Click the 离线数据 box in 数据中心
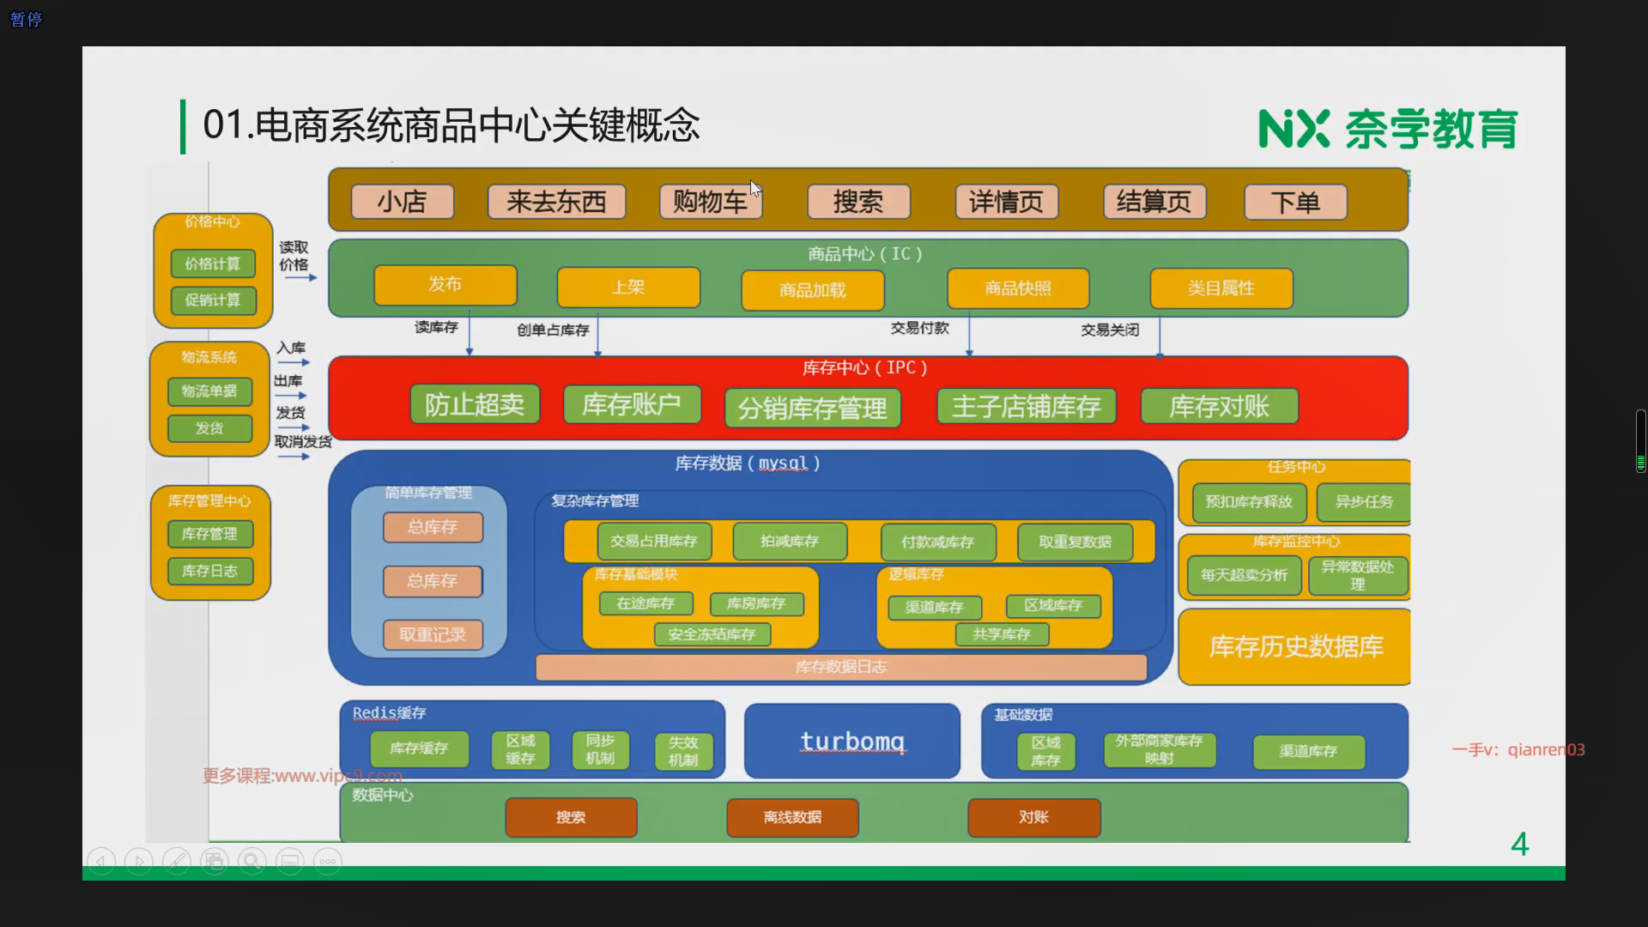The width and height of the screenshot is (1648, 927). pos(791,817)
